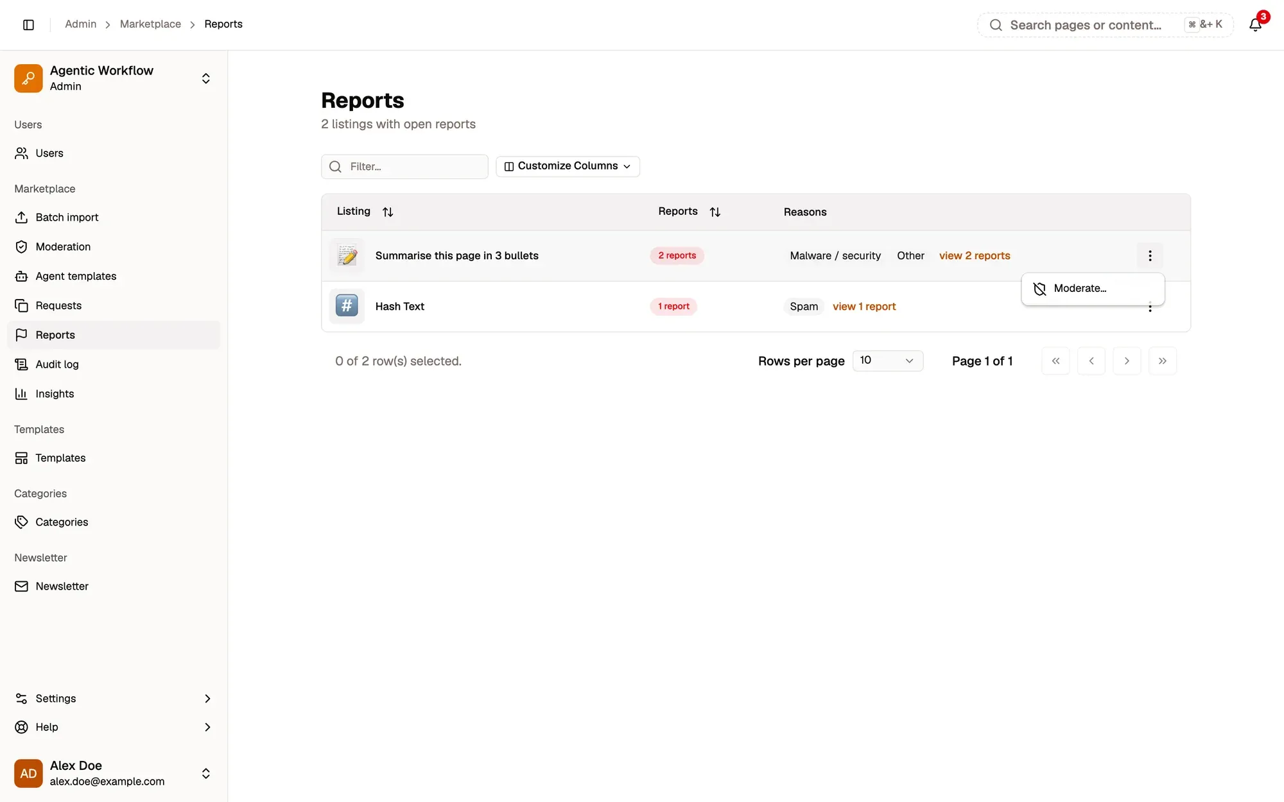Sort by Listing column
The height and width of the screenshot is (802, 1284).
[x=365, y=212]
